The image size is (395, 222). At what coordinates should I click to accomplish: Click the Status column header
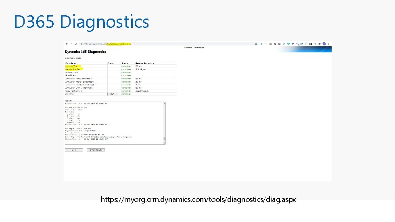tap(125, 63)
